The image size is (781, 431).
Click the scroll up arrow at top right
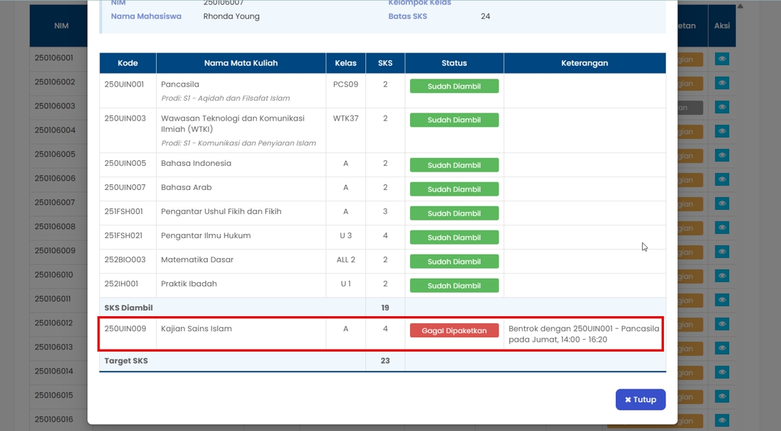[x=741, y=6]
